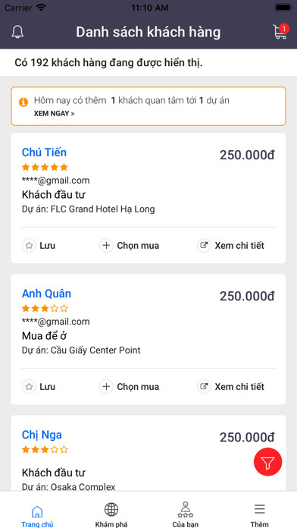
Task: Click Chọn mua on Anh Quân card
Action: click(138, 387)
